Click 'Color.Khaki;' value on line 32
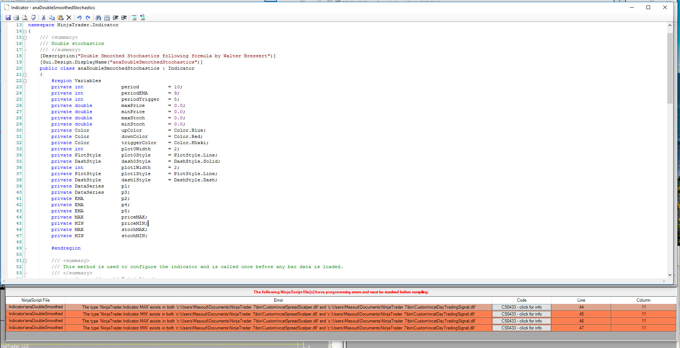Viewport: 680px width, 348px height. pos(191,143)
